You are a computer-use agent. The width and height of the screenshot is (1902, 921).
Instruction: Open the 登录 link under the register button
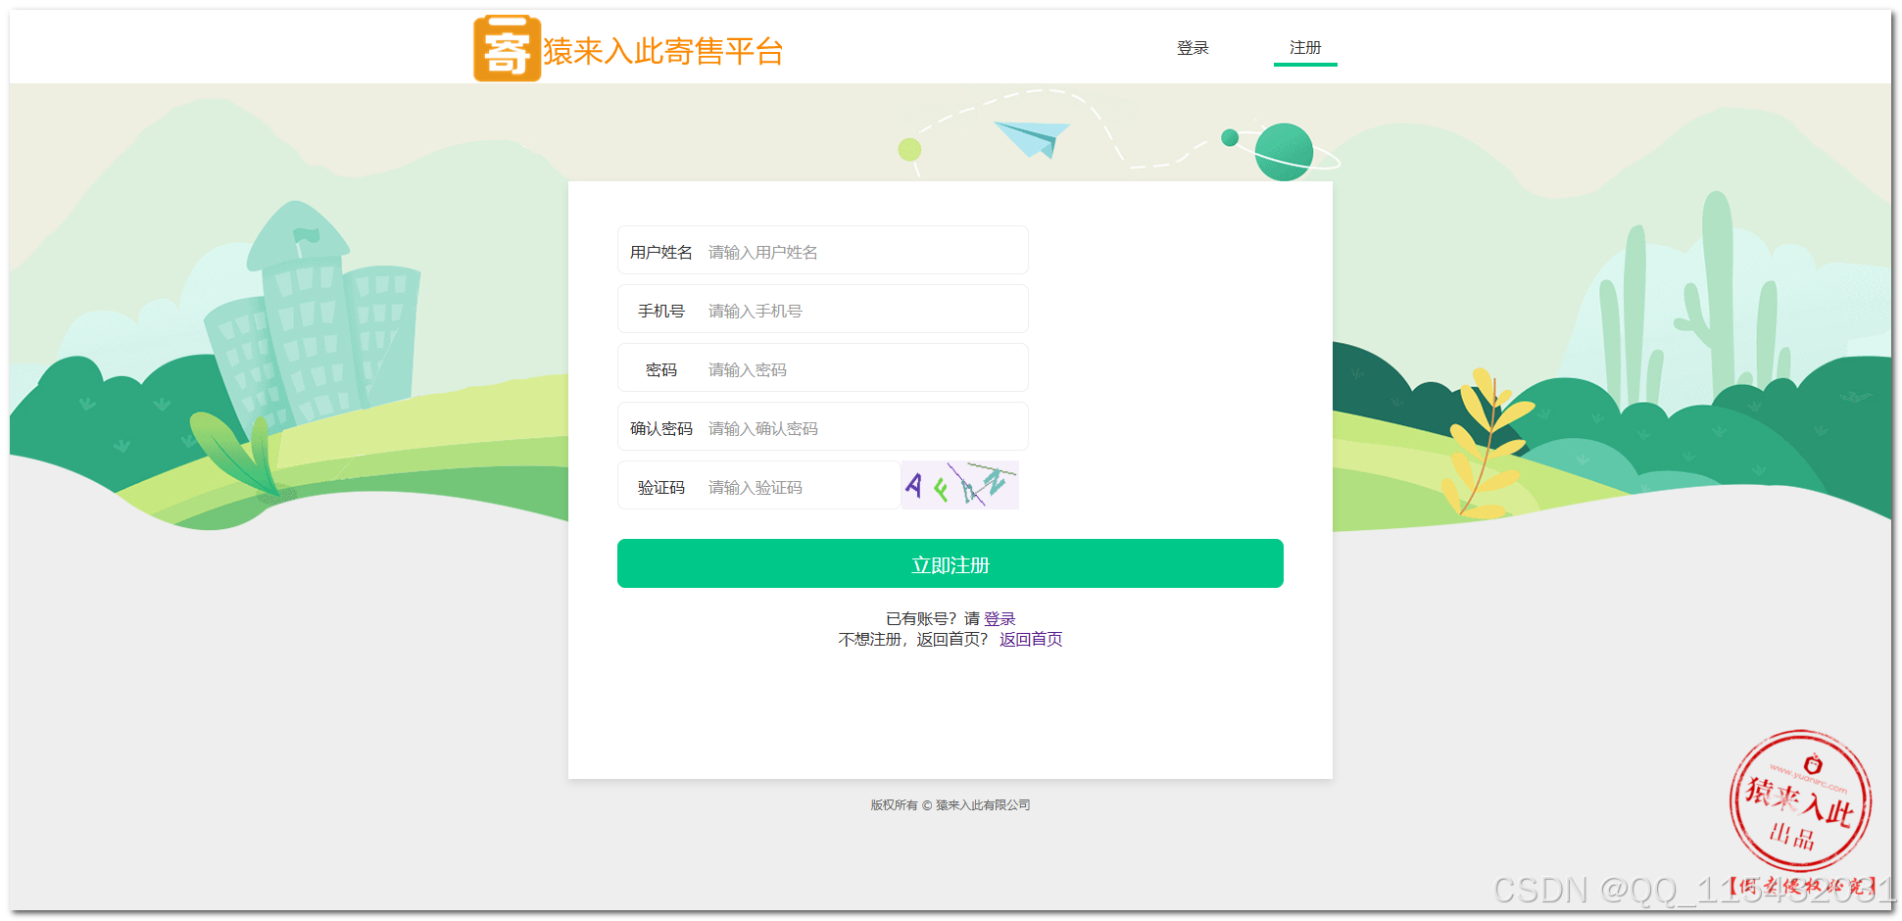(x=1000, y=618)
